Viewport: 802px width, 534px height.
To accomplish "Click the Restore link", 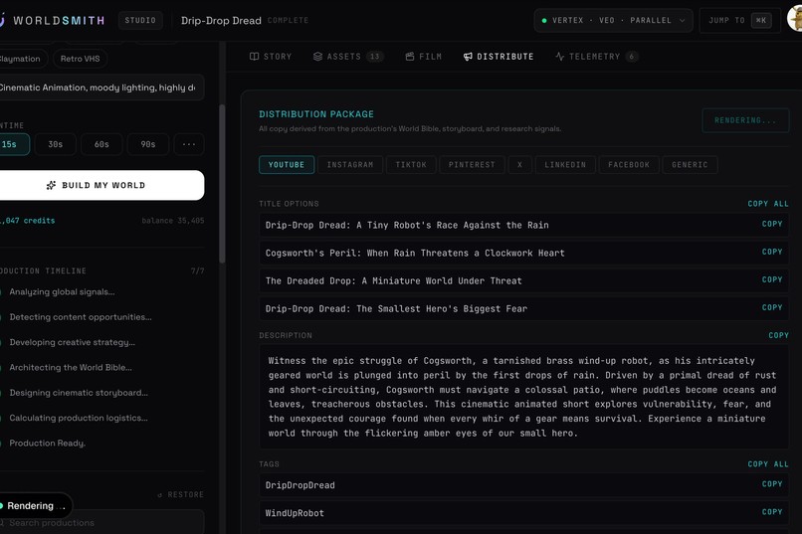I will [x=180, y=494].
